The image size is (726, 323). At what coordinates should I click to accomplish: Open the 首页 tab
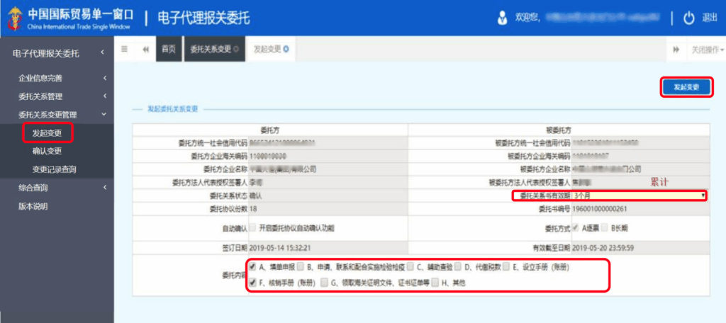point(169,49)
